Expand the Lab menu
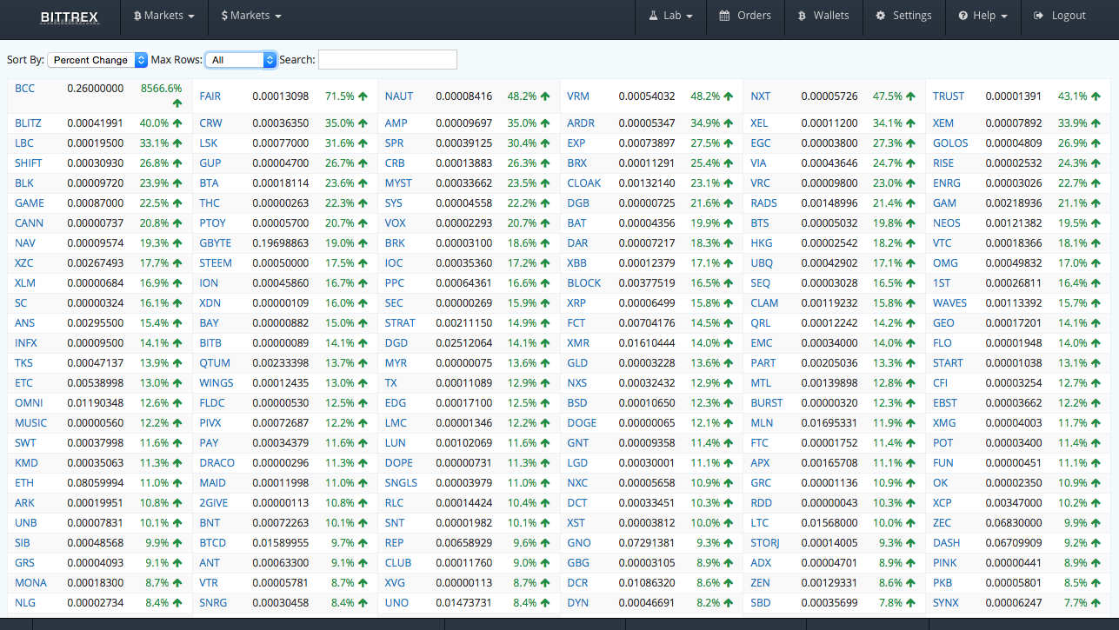Viewport: 1119px width, 630px height. click(670, 16)
